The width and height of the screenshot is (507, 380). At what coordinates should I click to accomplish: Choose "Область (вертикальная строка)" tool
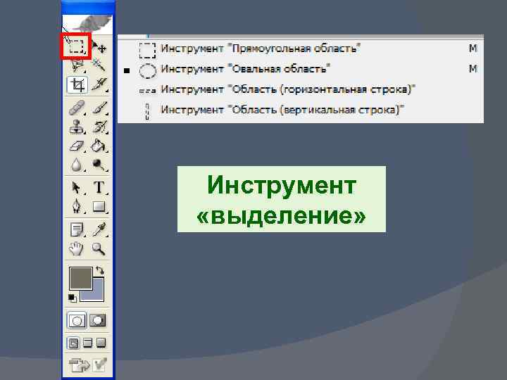click(x=301, y=110)
